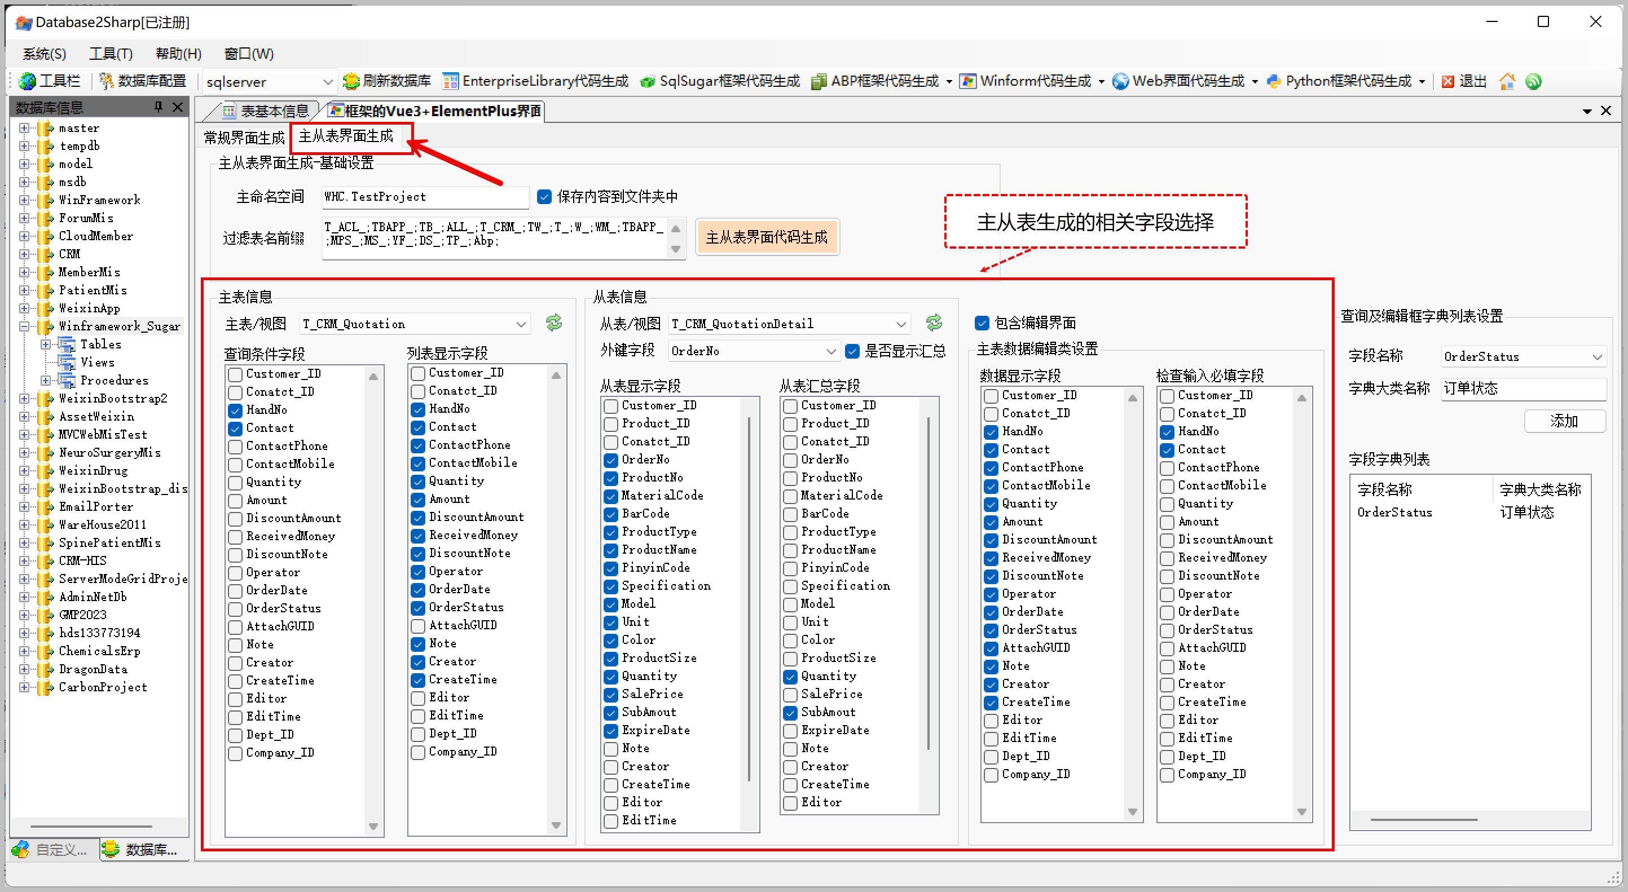
Task: Expand the OrderNo foreign key dropdown
Action: [x=830, y=351]
